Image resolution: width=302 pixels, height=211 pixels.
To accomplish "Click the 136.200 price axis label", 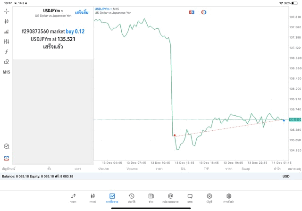I will tap(295, 89).
